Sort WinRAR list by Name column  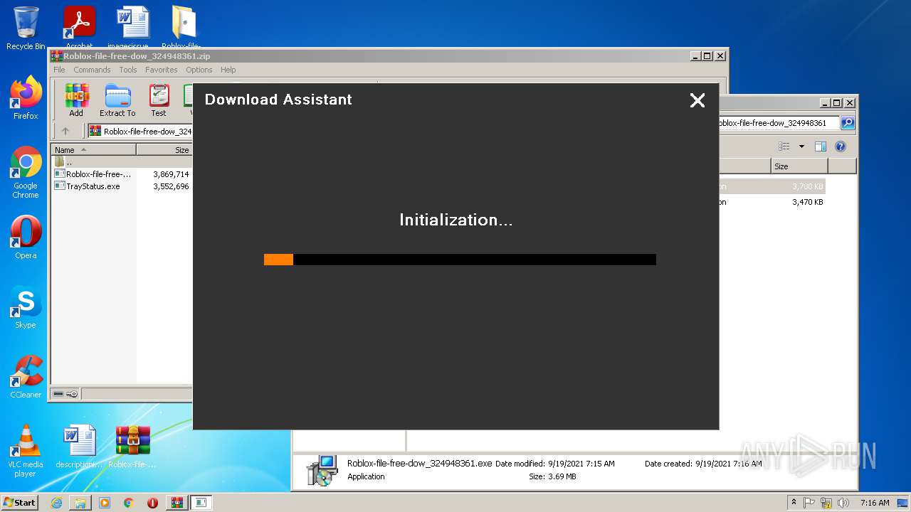click(x=93, y=150)
